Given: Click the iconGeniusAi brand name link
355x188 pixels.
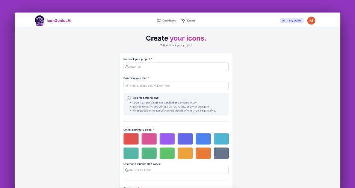Looking at the screenshot, I should [x=59, y=21].
